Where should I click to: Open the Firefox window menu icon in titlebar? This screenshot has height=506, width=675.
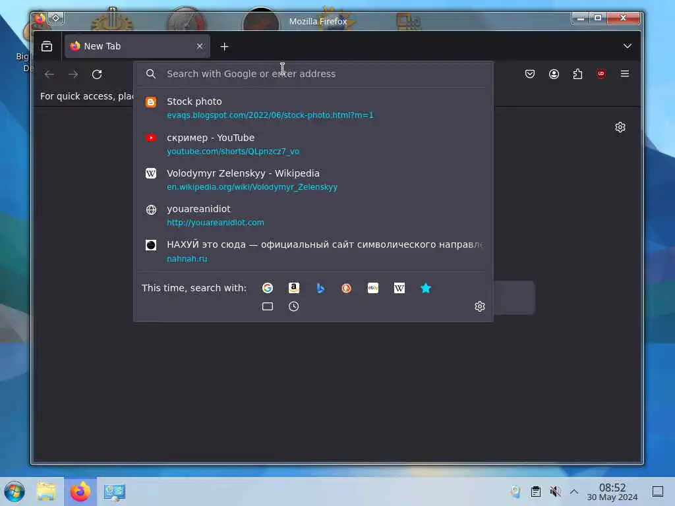point(40,18)
